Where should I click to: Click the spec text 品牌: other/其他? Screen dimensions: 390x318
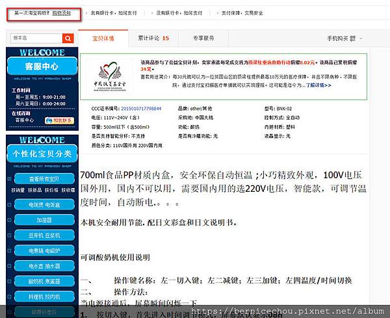pyautogui.click(x=195, y=109)
